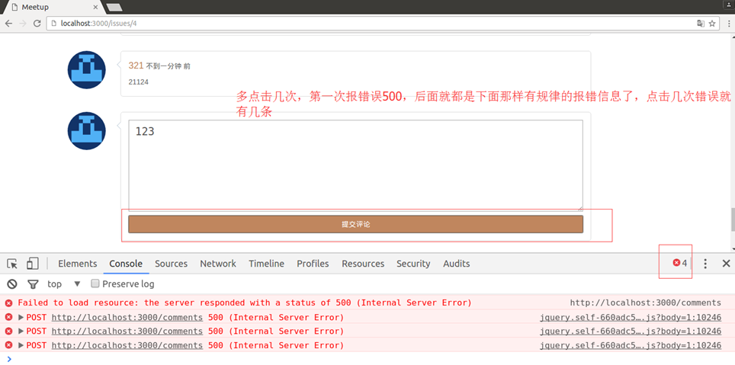Image resolution: width=735 pixels, height=365 pixels.
Task: Go back with the browser back arrow
Action: click(x=8, y=24)
